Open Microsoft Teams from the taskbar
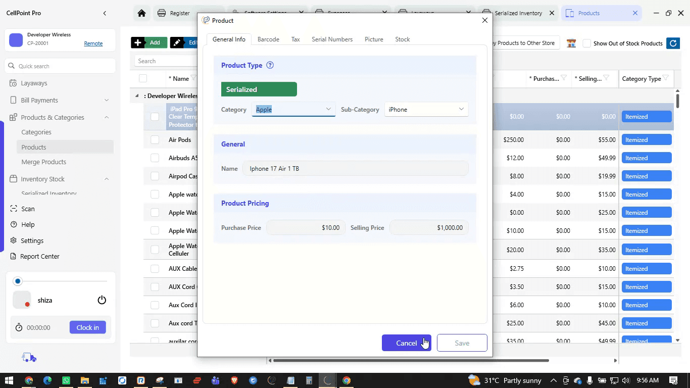The image size is (690, 388). point(216,380)
